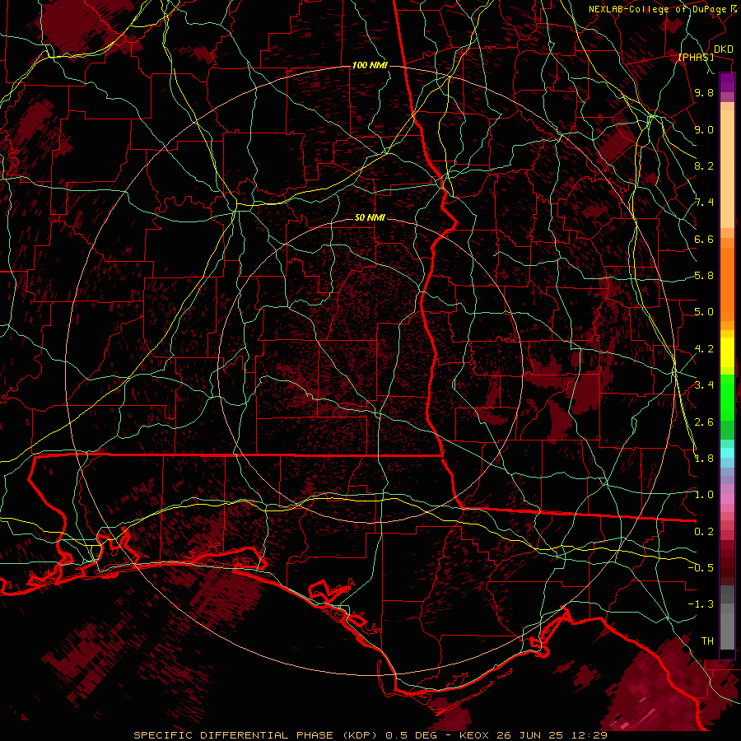Click the cyan segment of the color bar

coord(727,453)
